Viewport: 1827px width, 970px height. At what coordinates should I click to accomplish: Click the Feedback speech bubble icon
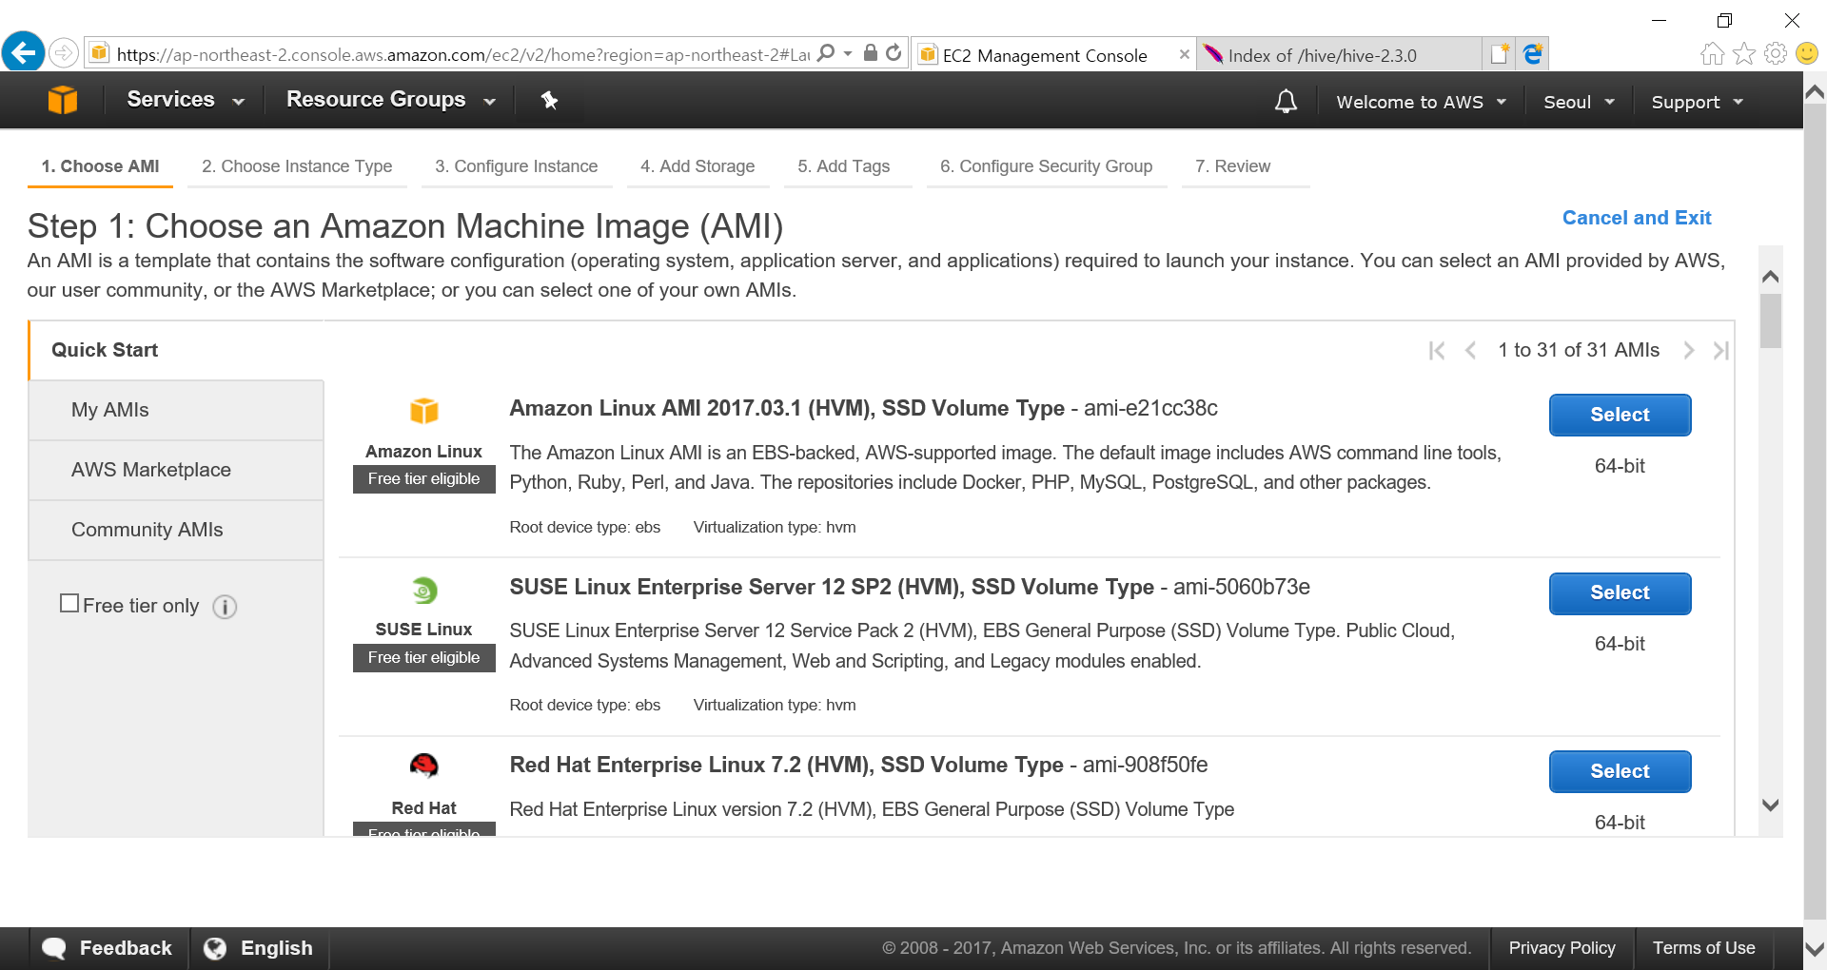pos(54,948)
